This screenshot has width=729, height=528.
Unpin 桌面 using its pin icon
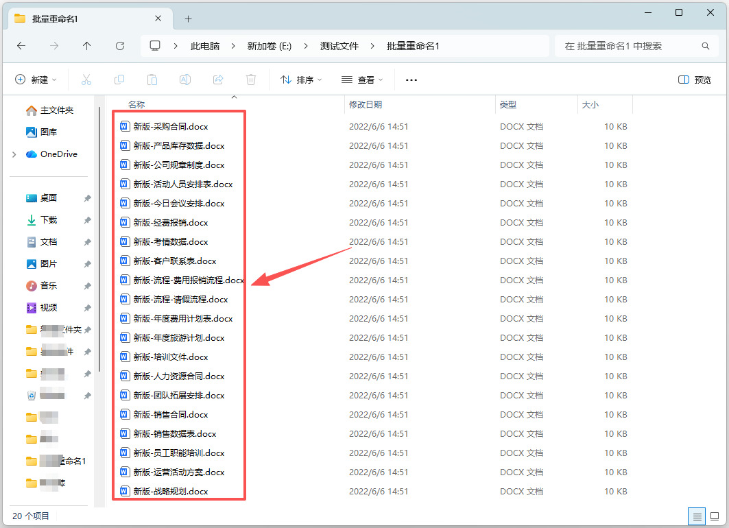coord(87,198)
